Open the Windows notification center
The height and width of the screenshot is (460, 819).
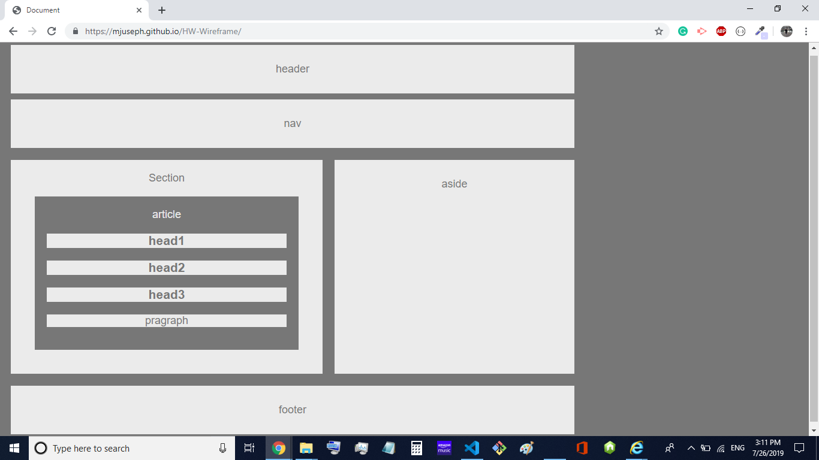799,448
